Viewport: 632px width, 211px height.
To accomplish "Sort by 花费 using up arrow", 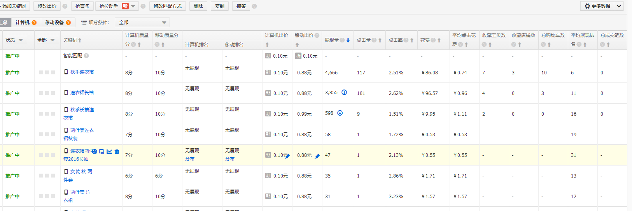I will (x=439, y=40).
